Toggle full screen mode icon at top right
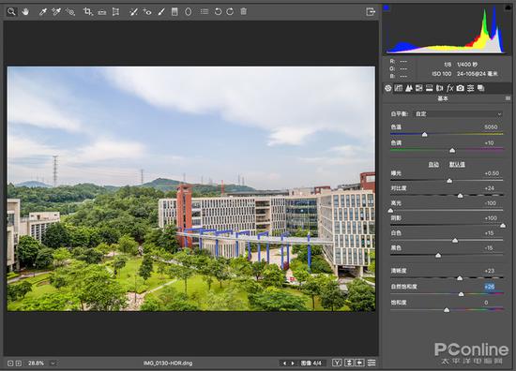 click(x=371, y=12)
